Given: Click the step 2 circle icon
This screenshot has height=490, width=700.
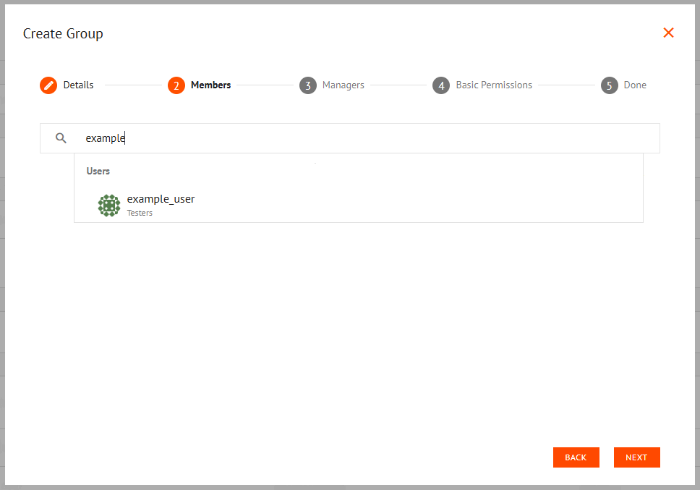Looking at the screenshot, I should pyautogui.click(x=176, y=85).
